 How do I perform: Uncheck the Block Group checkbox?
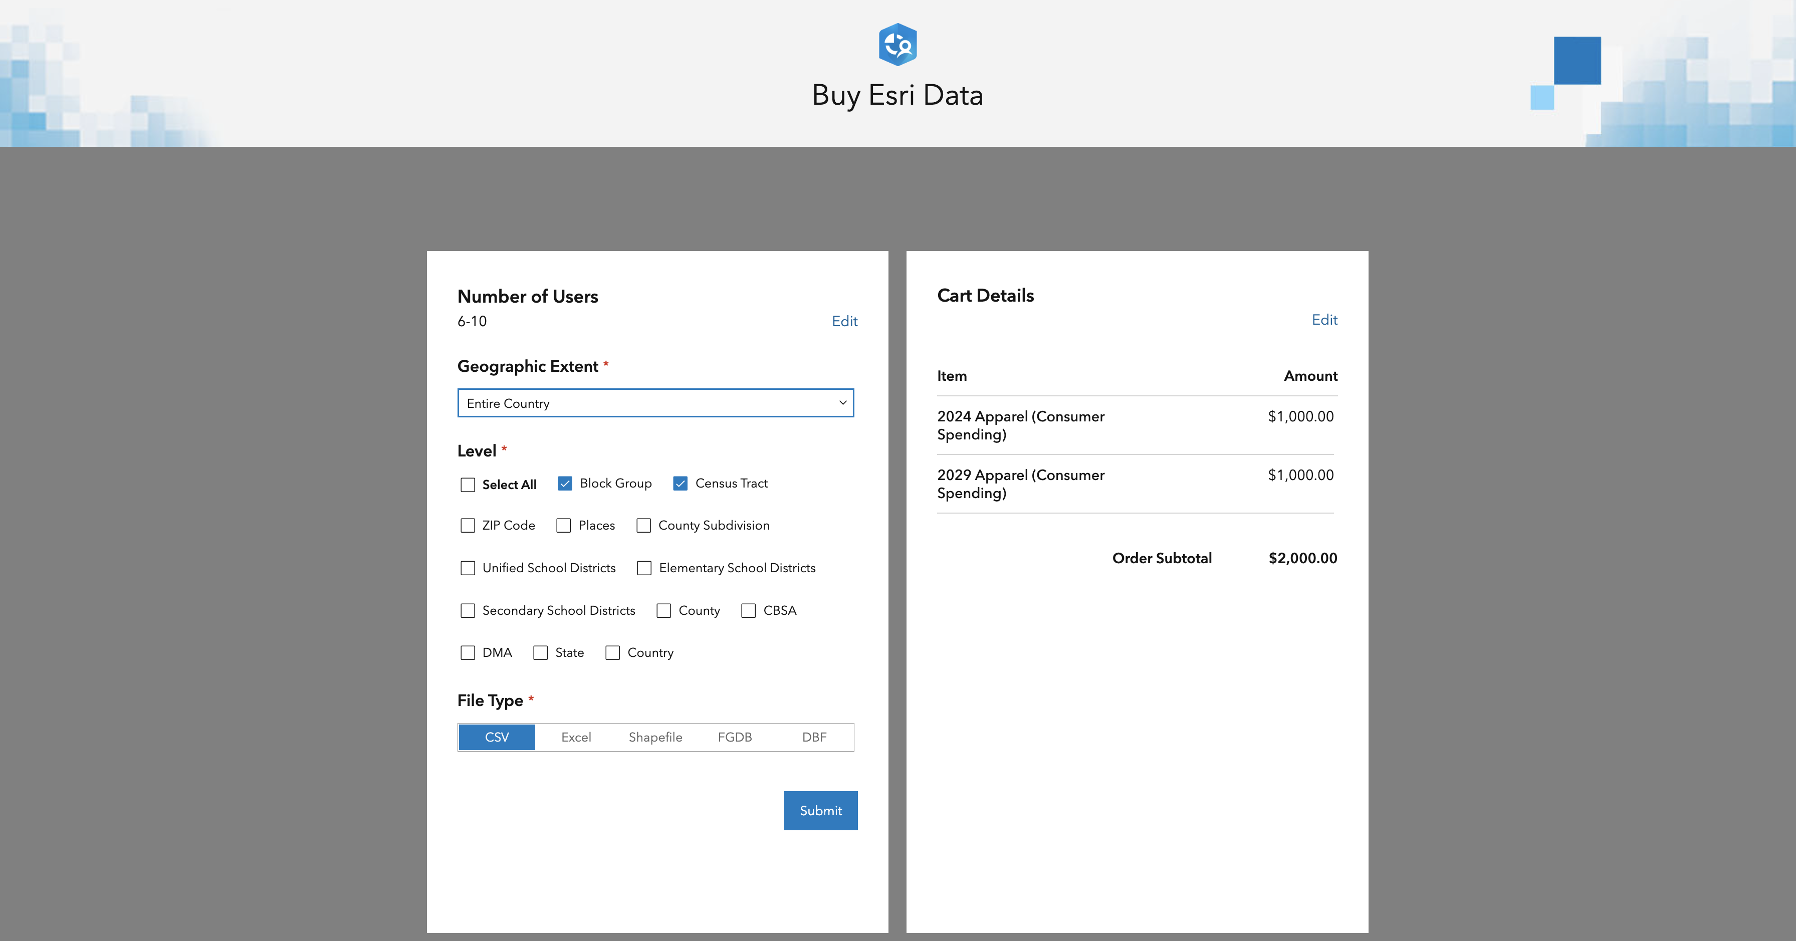565,483
